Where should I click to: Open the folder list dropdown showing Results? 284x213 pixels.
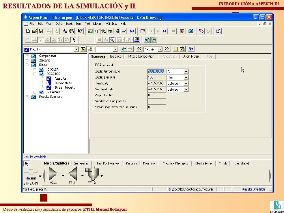[77, 49]
